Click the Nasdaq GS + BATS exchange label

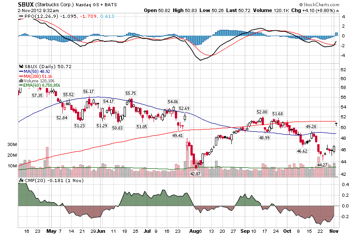96,4
